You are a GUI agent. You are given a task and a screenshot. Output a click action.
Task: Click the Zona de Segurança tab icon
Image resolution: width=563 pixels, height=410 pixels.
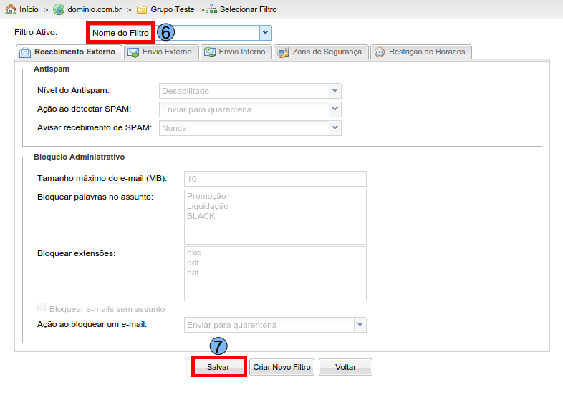click(x=283, y=52)
